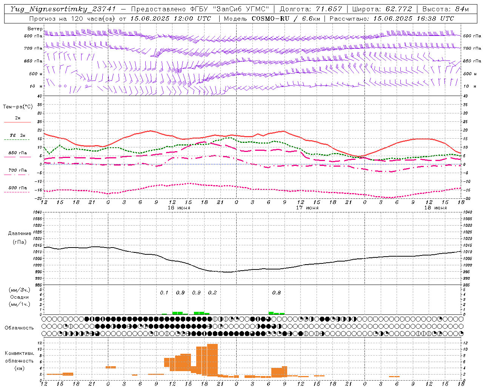The image size is (483, 387).
Task: Click the "(мм/3ч.)" precipitation unit label
Action: [20, 290]
